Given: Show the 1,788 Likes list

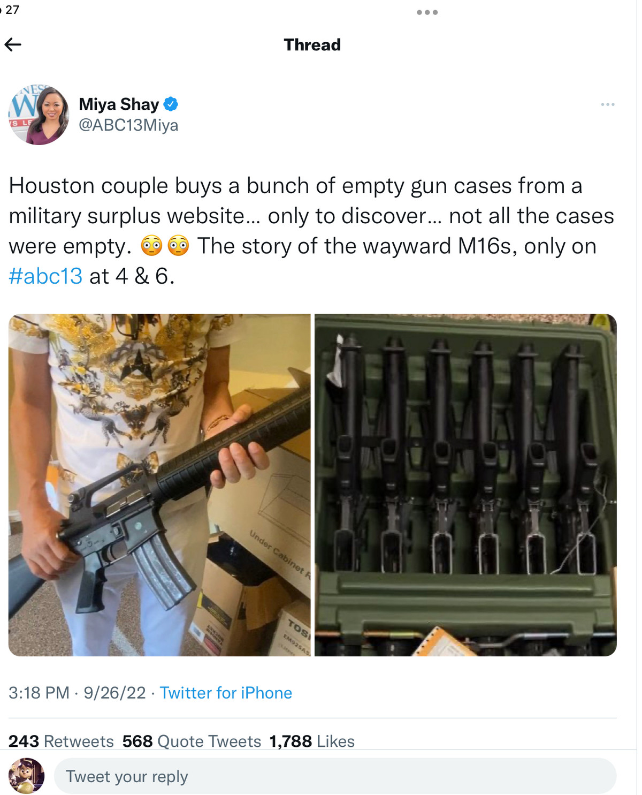Looking at the screenshot, I should 312,741.
